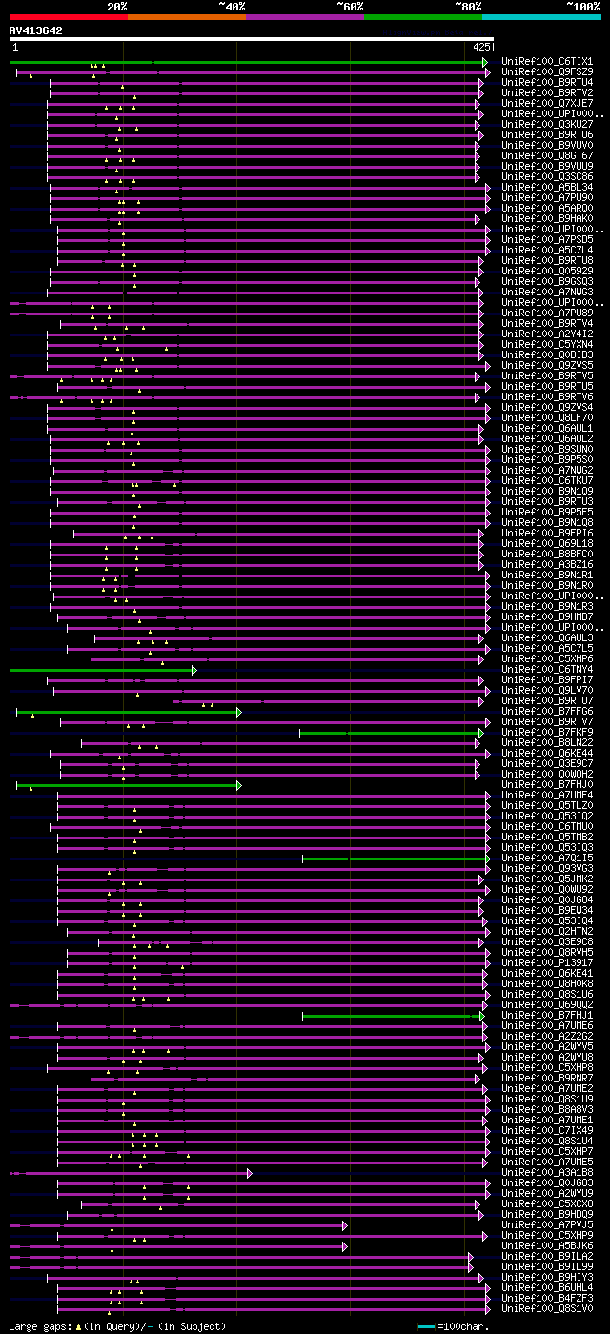Select the hit label UniRef100_Q8LF70

point(546,417)
